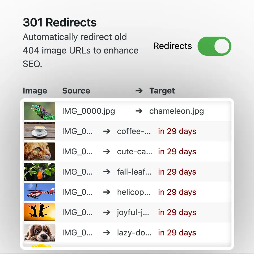Open the chameleon image thumbnail
The height and width of the screenshot is (254, 254).
pyautogui.click(x=40, y=111)
